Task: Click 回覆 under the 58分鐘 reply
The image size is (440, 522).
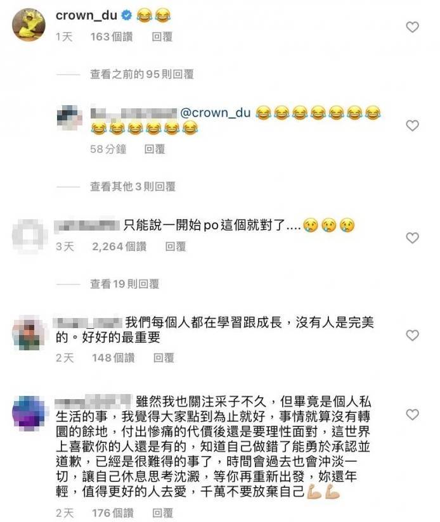Action: tap(155, 149)
